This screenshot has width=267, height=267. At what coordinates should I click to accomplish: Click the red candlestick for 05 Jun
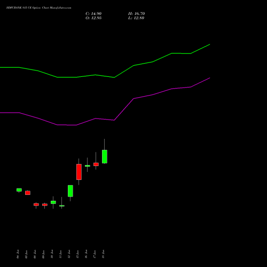coord(28,193)
